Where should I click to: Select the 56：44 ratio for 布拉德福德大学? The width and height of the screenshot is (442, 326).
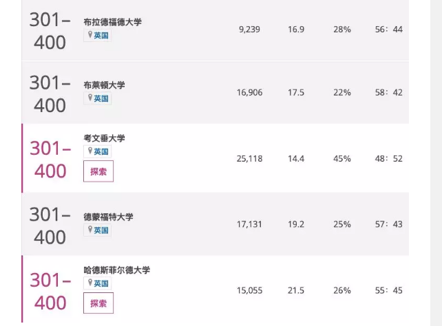(x=389, y=30)
